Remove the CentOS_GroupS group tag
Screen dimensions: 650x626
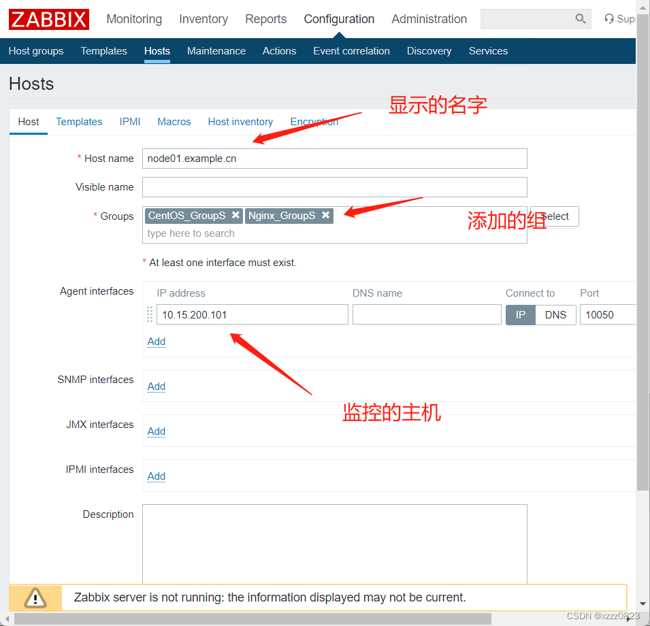(x=235, y=215)
